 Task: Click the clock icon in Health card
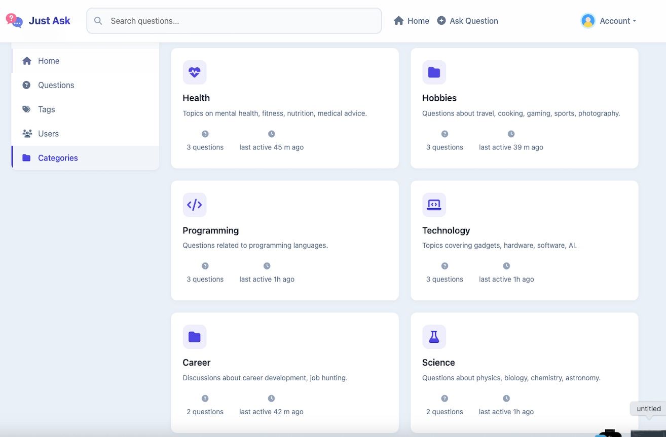pyautogui.click(x=272, y=134)
